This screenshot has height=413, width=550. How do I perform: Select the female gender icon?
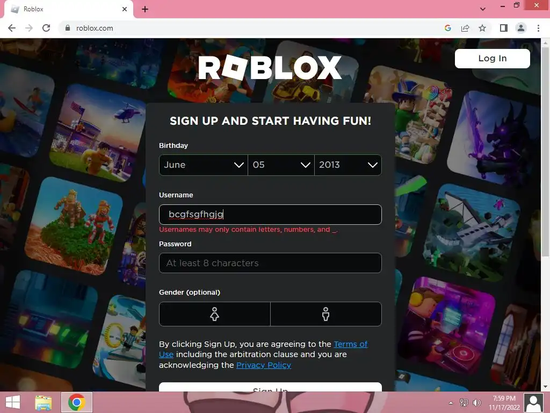click(215, 314)
